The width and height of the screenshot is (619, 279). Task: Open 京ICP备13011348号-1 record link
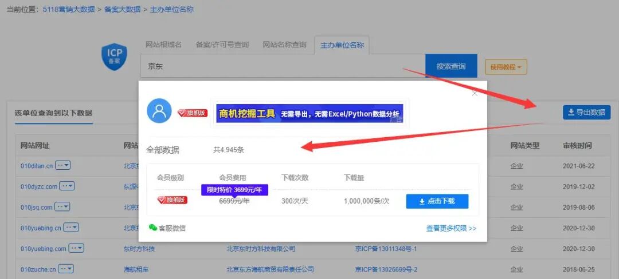tap(386, 249)
